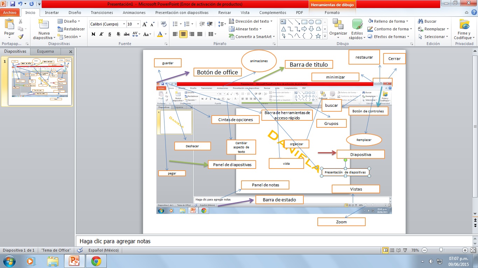The width and height of the screenshot is (478, 268).
Task: Select the rectangle shape in shapes gallery
Action: click(305, 21)
